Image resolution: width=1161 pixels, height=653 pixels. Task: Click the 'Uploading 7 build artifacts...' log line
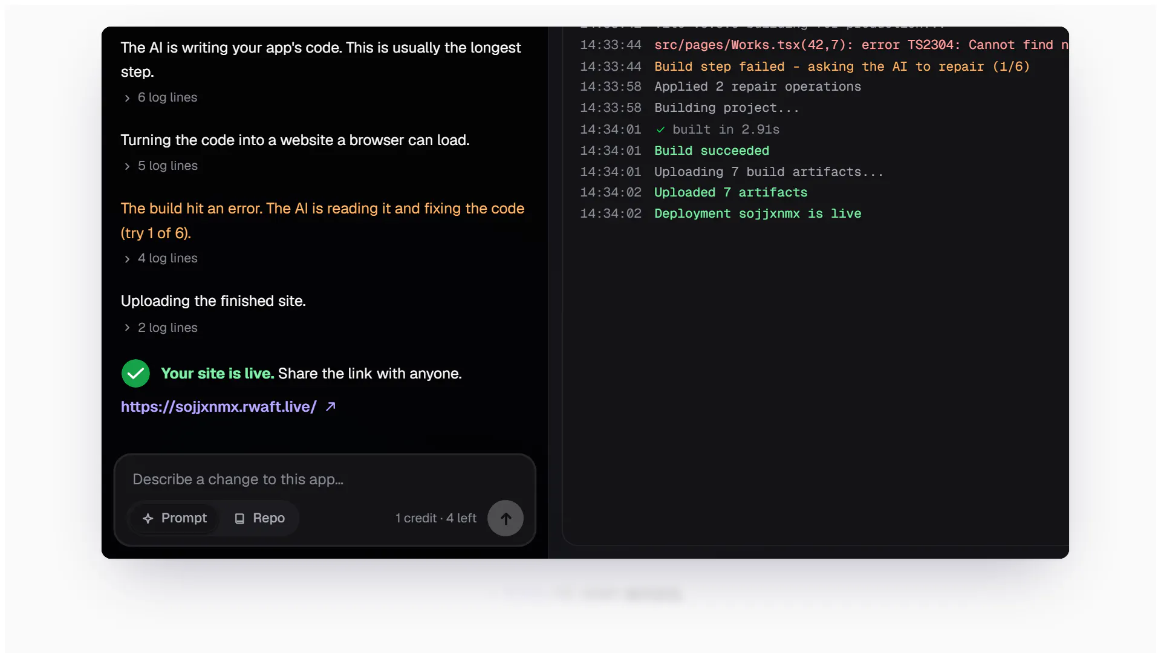[x=769, y=172]
